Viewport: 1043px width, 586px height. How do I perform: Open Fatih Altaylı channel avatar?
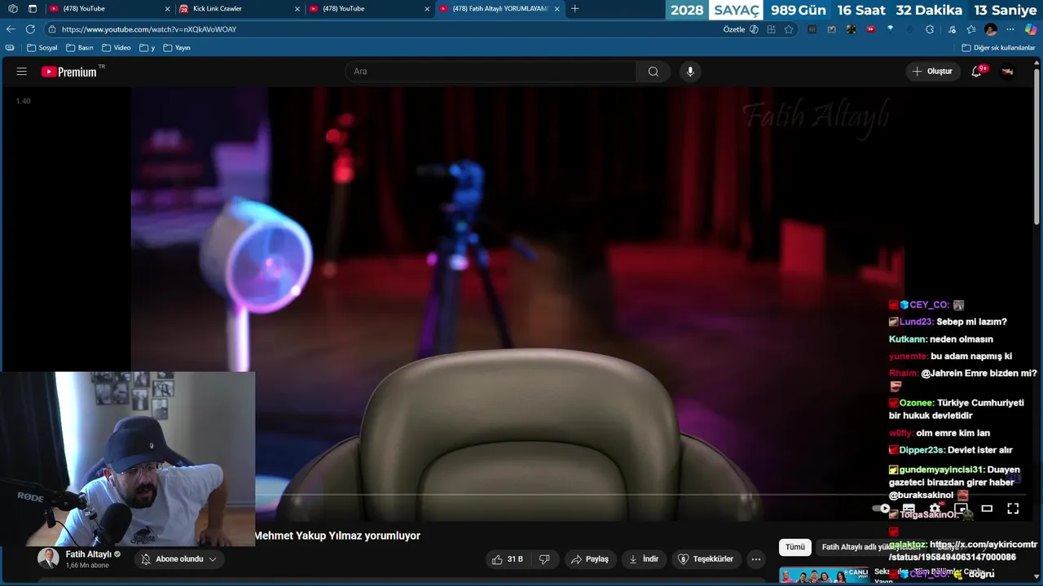49,559
